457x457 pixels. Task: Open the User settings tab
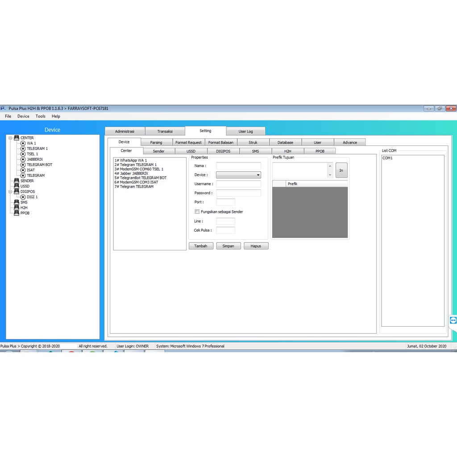[x=318, y=142]
